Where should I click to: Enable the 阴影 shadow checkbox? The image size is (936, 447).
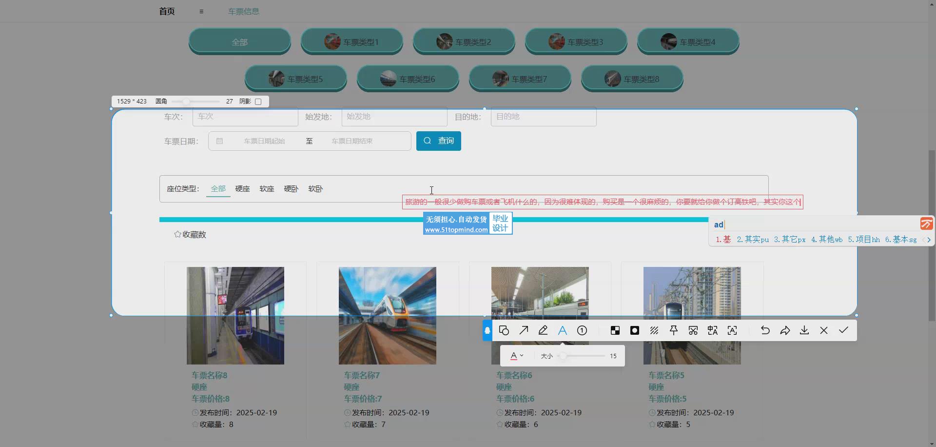coord(258,102)
